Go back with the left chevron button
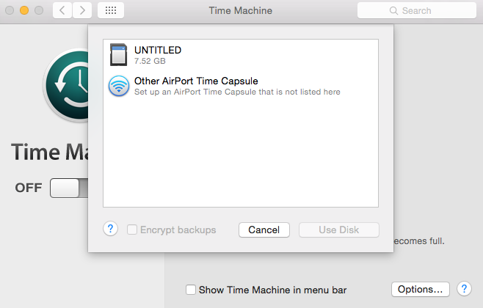This screenshot has height=308, width=483. [x=62, y=10]
